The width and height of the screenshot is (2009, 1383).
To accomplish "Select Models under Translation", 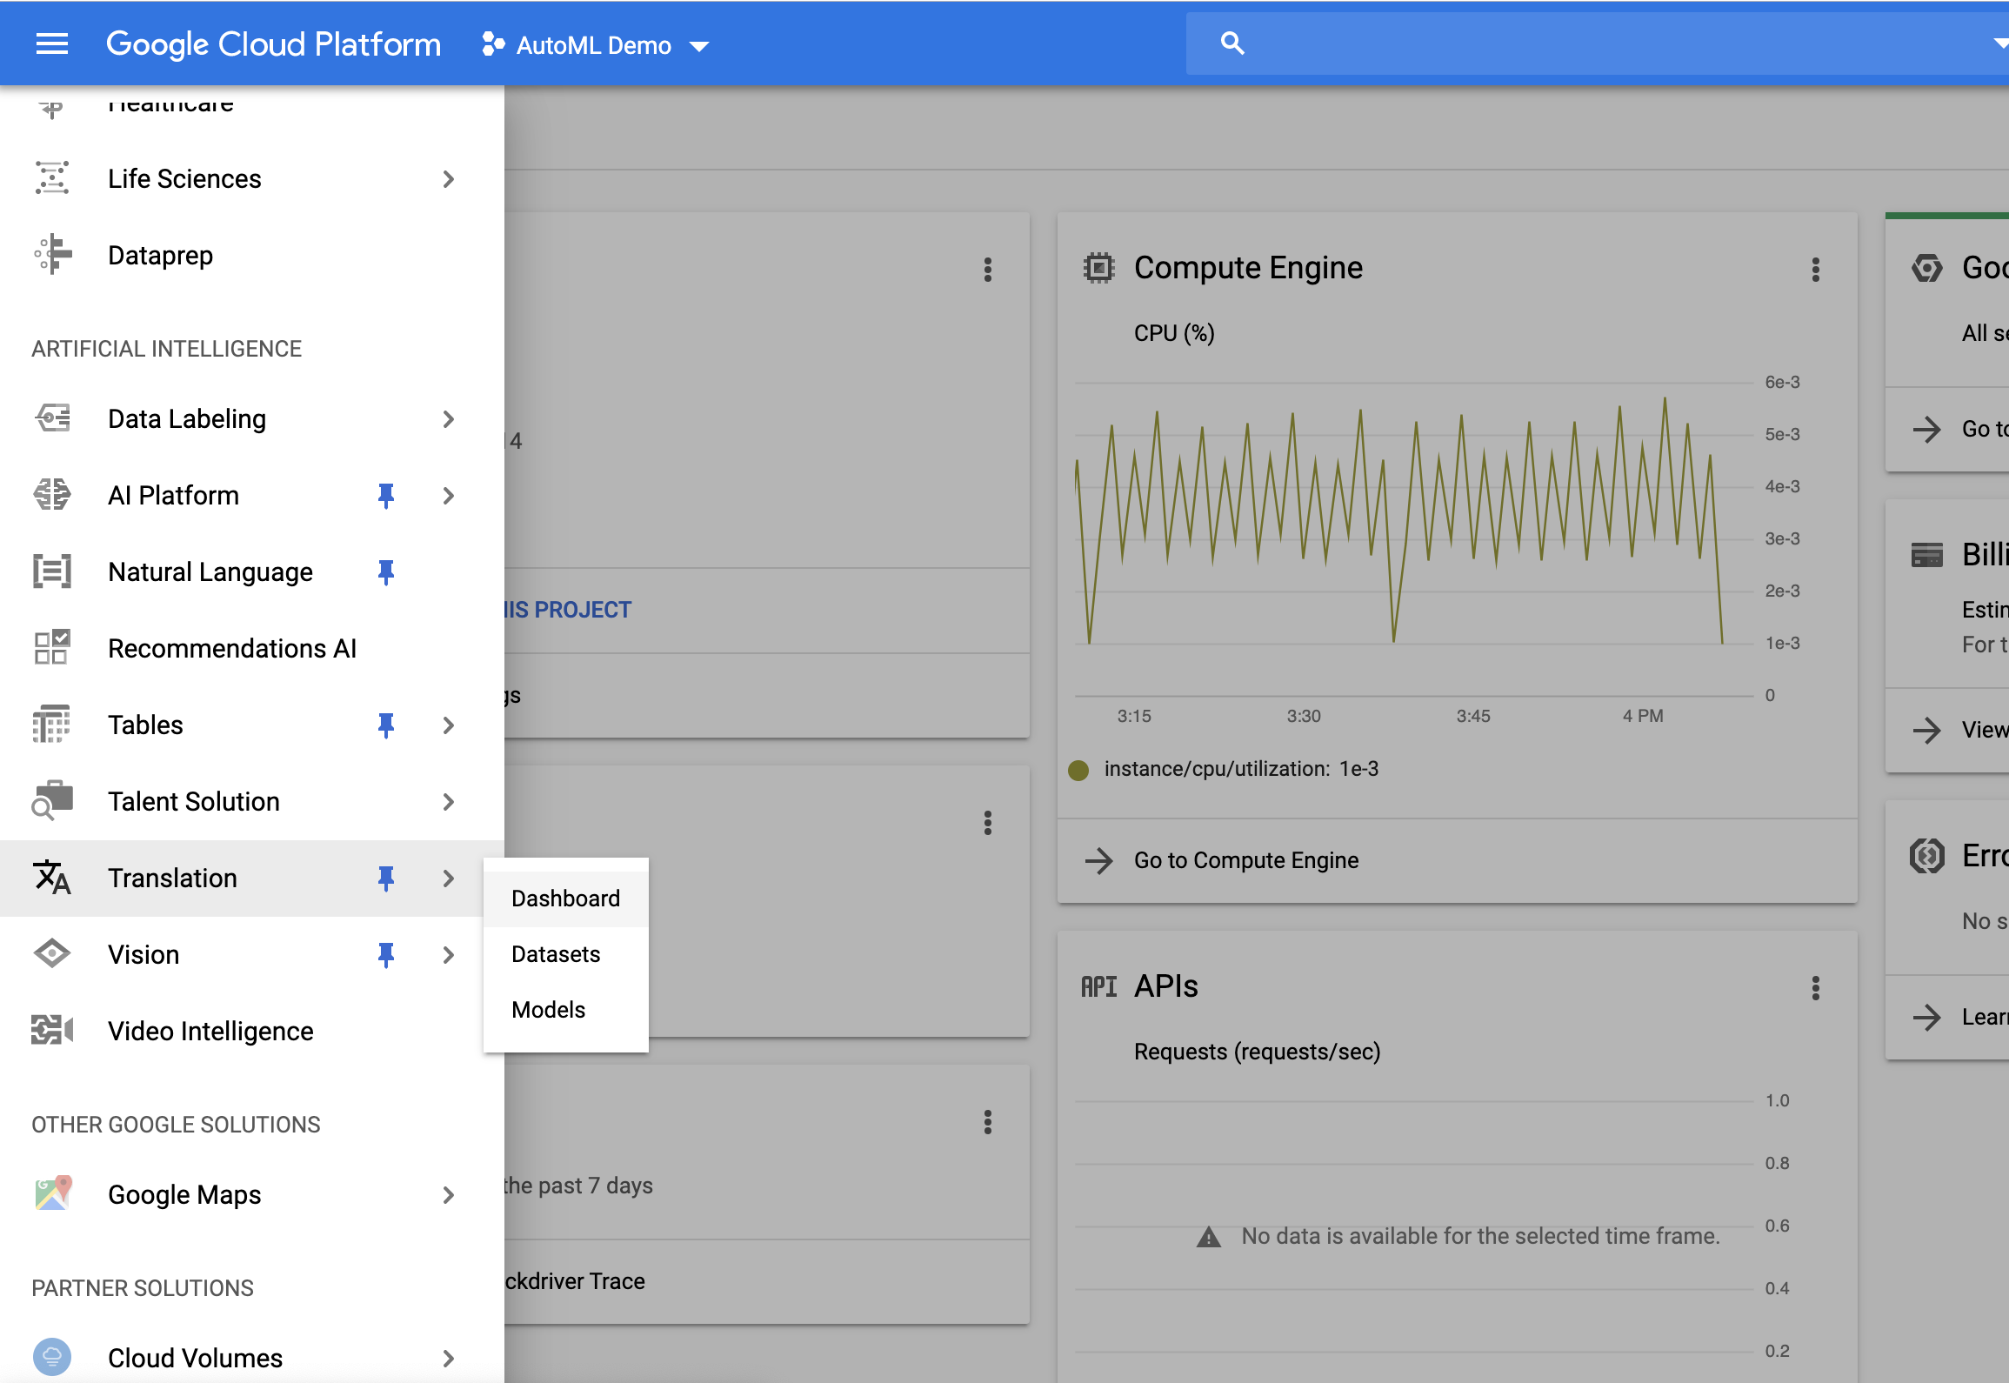I will (547, 1009).
